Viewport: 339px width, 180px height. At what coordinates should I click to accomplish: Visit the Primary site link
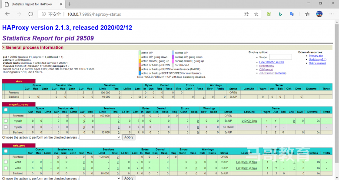[x=316, y=56]
